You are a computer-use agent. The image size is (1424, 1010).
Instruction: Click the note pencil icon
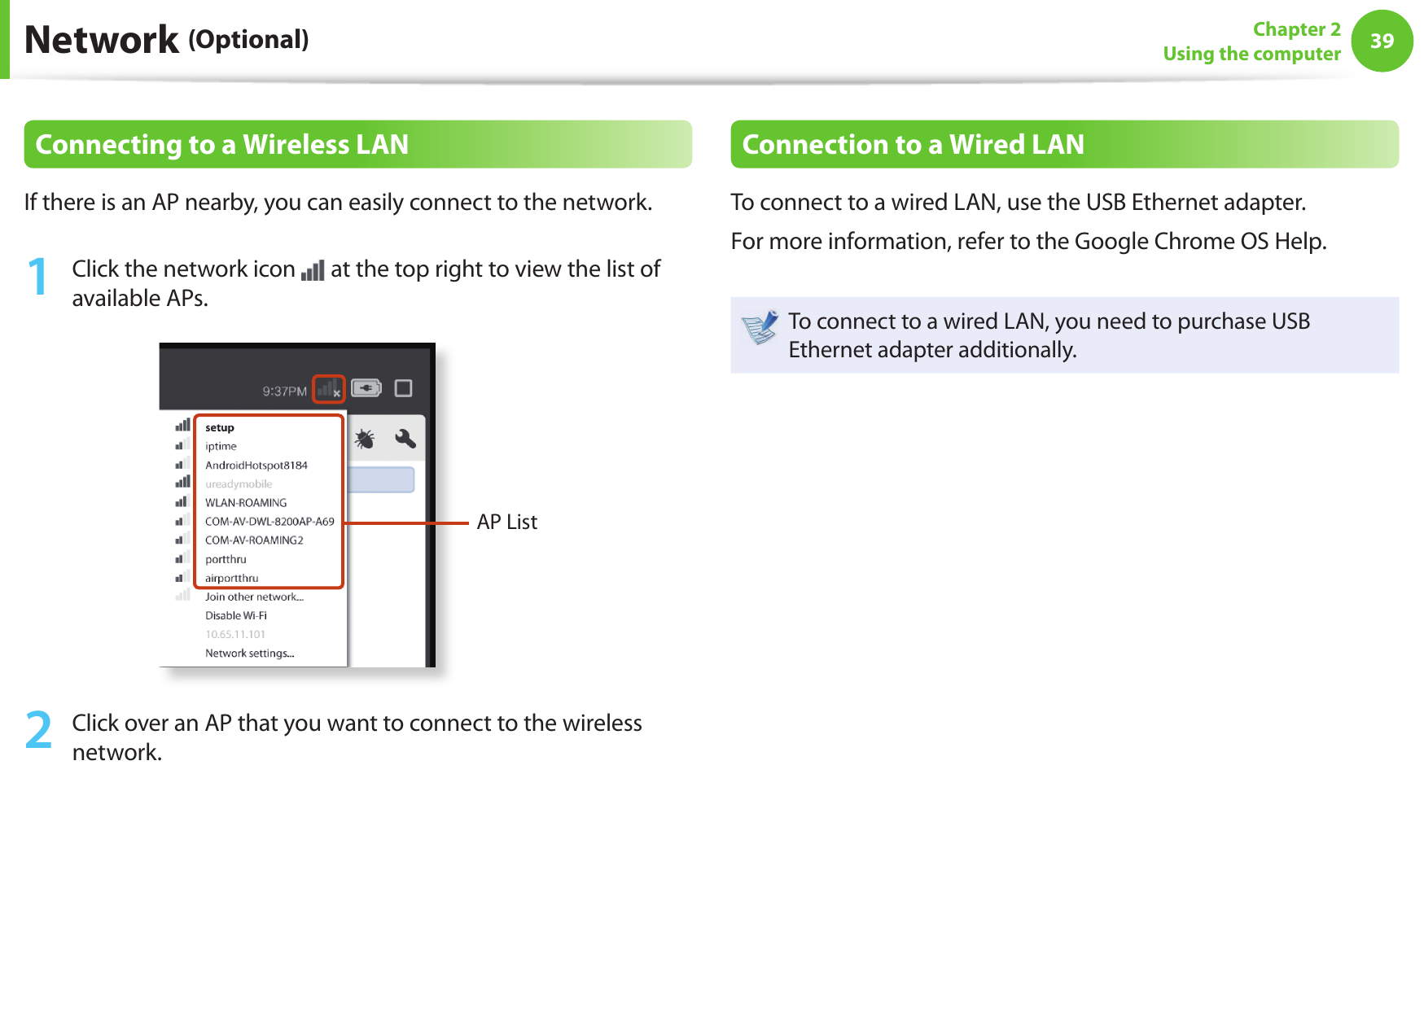(760, 327)
